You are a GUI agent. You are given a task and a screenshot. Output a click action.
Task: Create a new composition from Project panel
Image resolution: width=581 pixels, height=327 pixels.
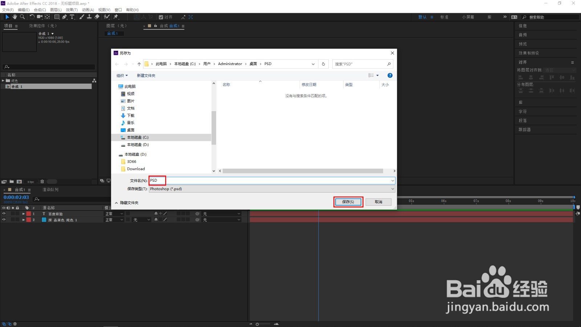(19, 182)
